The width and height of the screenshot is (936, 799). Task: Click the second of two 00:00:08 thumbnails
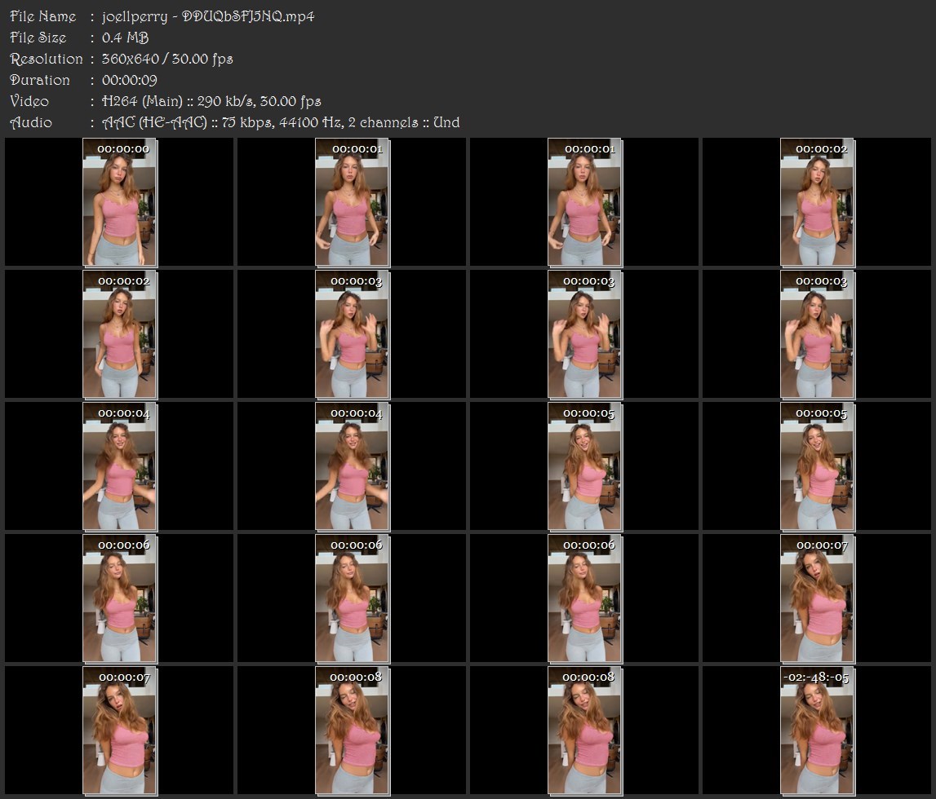pyautogui.click(x=585, y=731)
